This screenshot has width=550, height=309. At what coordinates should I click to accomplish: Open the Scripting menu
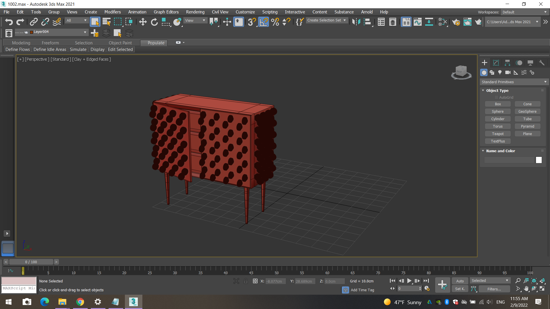[270, 12]
